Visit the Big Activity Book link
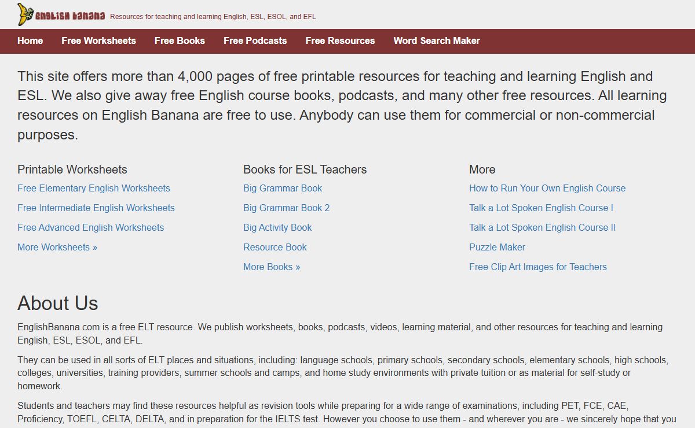The width and height of the screenshot is (695, 428). 277,227
